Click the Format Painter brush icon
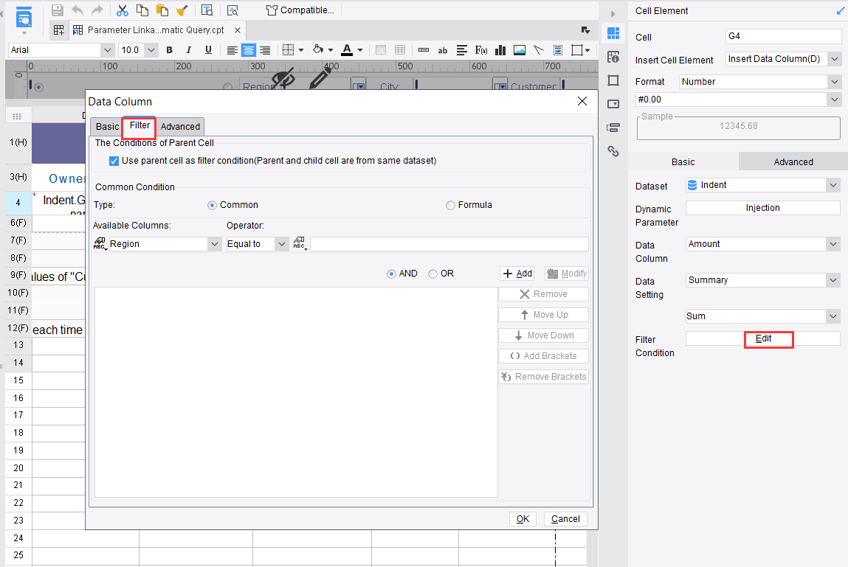 (182, 10)
